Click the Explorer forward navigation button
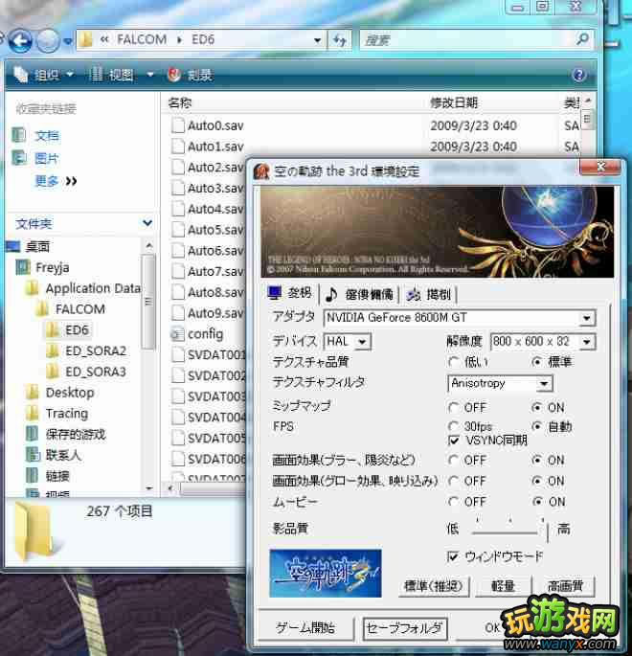 48,40
